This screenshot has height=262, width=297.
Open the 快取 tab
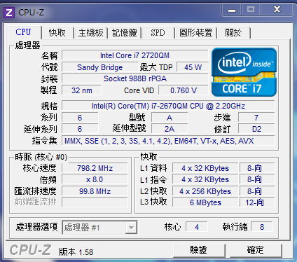pos(57,33)
